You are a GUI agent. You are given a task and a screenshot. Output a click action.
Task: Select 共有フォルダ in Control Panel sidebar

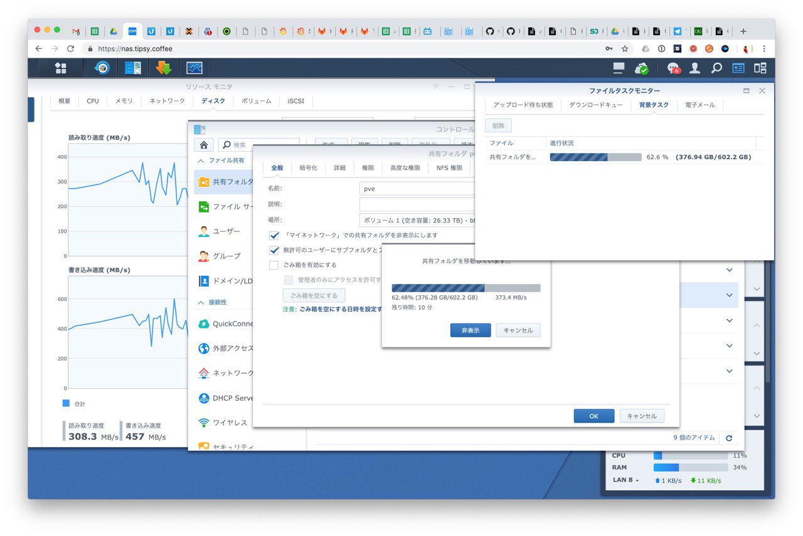[223, 182]
